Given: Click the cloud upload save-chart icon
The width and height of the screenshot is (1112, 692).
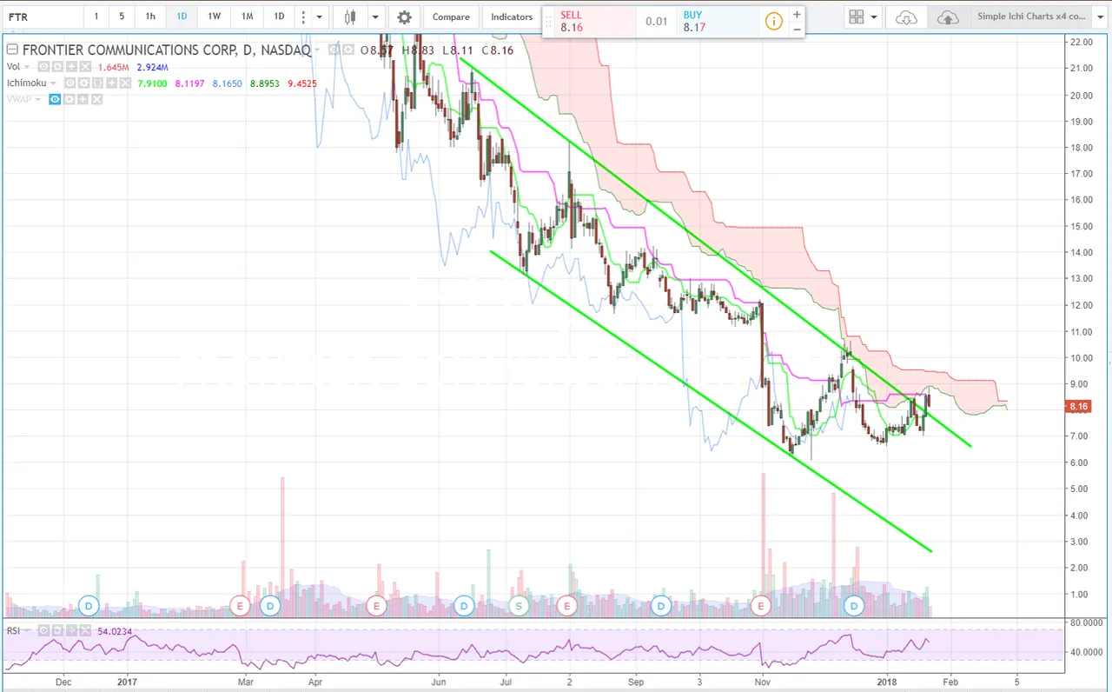Looking at the screenshot, I should (948, 17).
